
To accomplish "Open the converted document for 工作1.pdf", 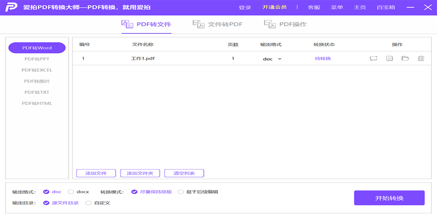I will 389,58.
